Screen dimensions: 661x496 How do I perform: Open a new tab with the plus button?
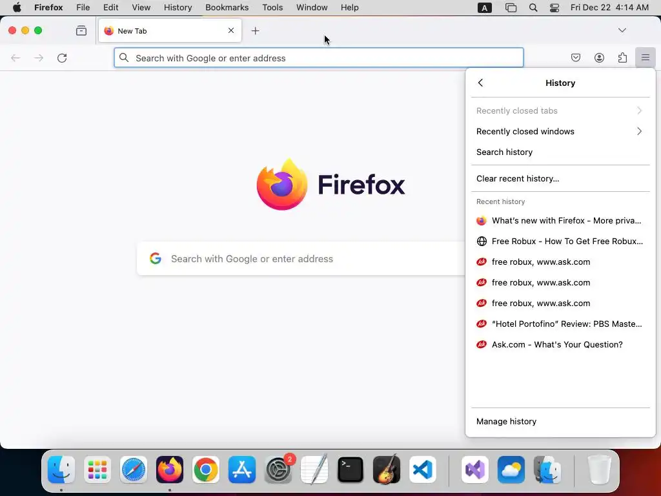(x=255, y=31)
